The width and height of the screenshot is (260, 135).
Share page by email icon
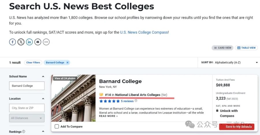click(x=38, y=42)
